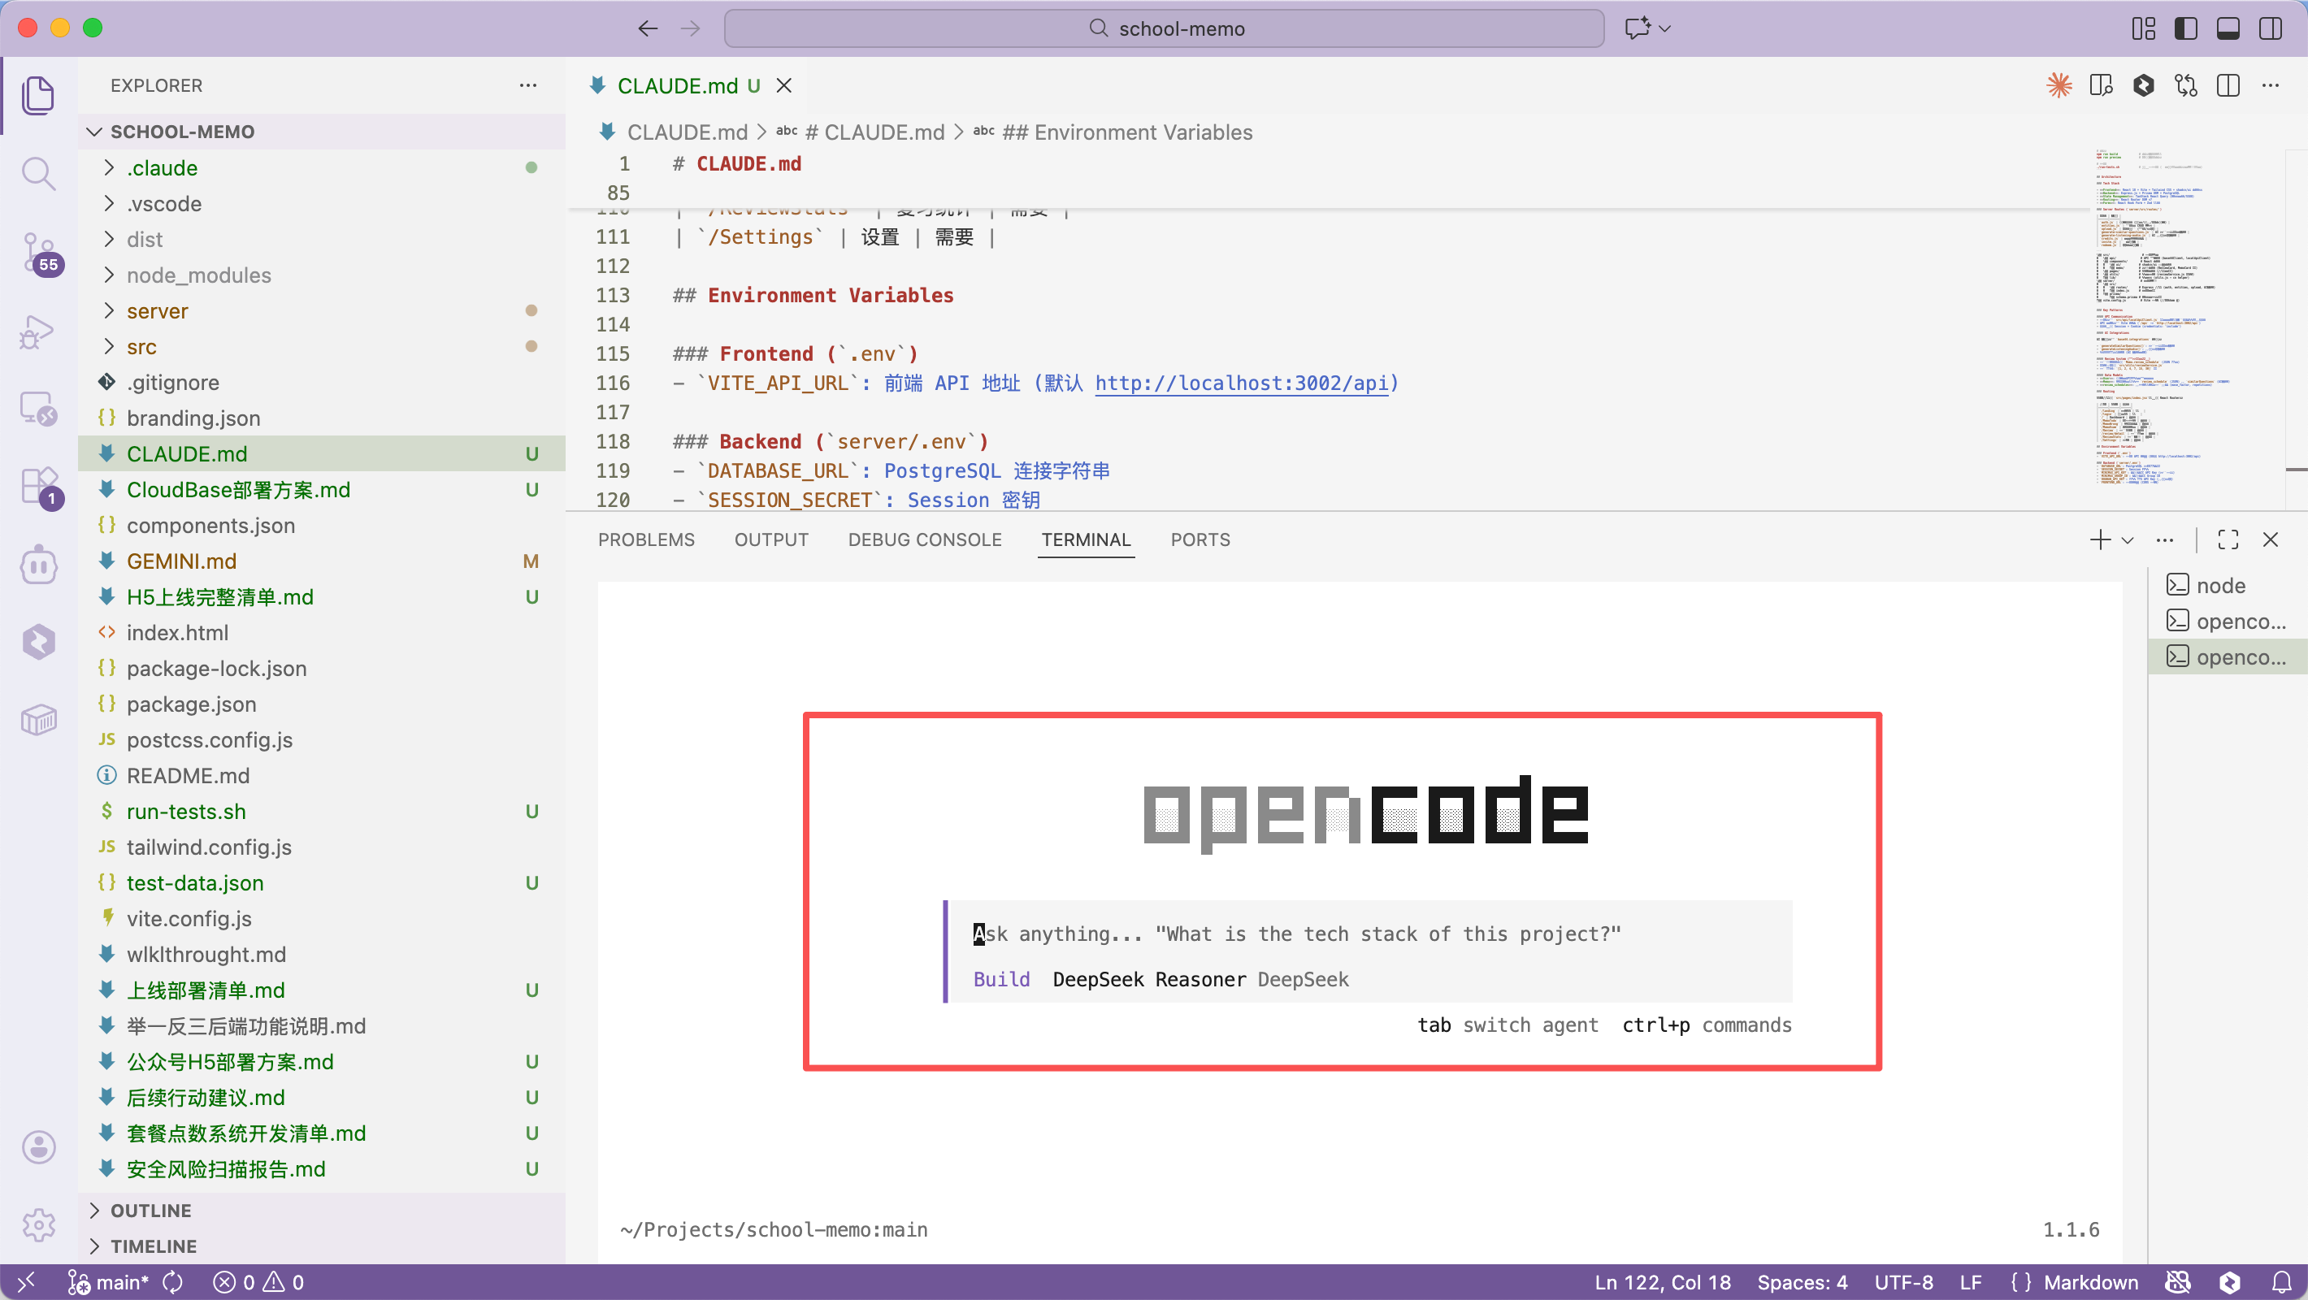The height and width of the screenshot is (1300, 2308).
Task: Split the editor to the right
Action: [x=2228, y=85]
